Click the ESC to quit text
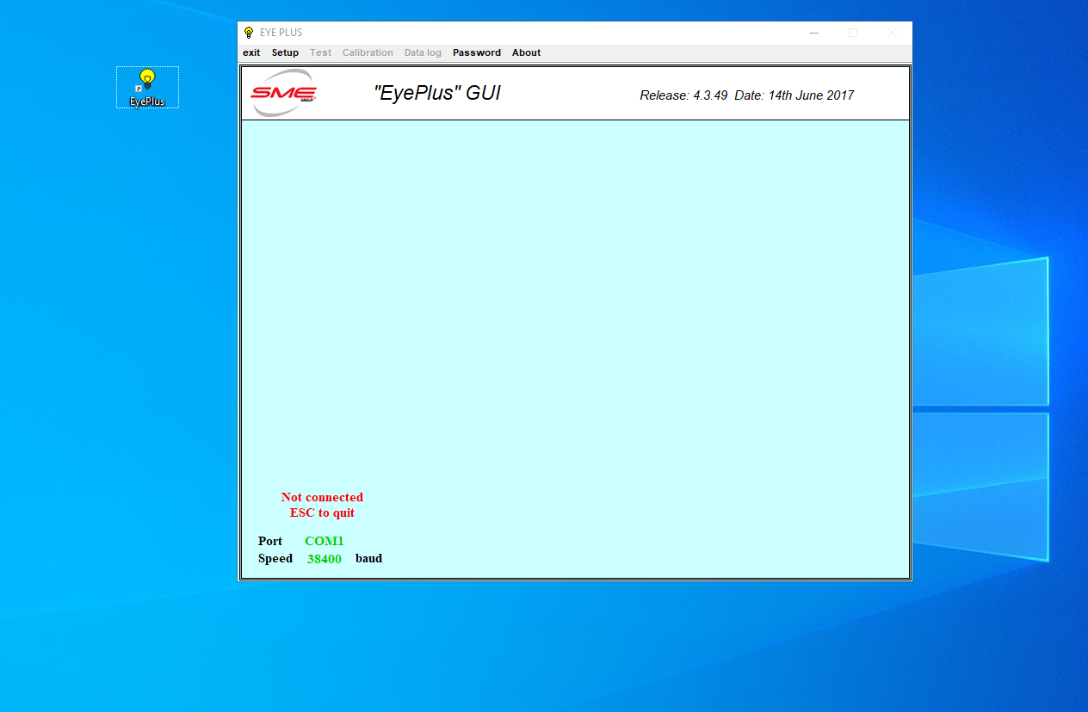Viewport: 1088px width, 712px height. 322,513
